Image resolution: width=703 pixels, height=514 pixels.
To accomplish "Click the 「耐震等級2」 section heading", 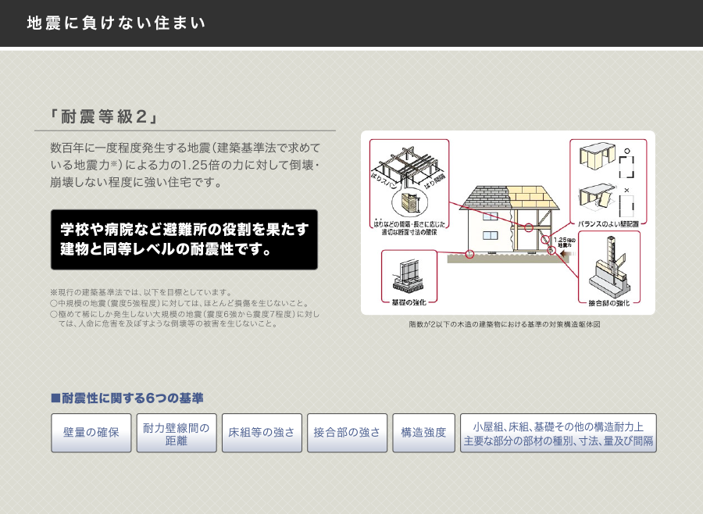I will pyautogui.click(x=104, y=117).
